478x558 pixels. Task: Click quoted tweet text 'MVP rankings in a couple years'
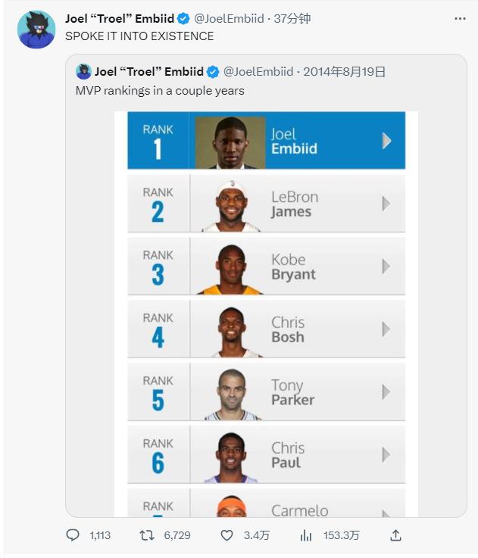[160, 91]
